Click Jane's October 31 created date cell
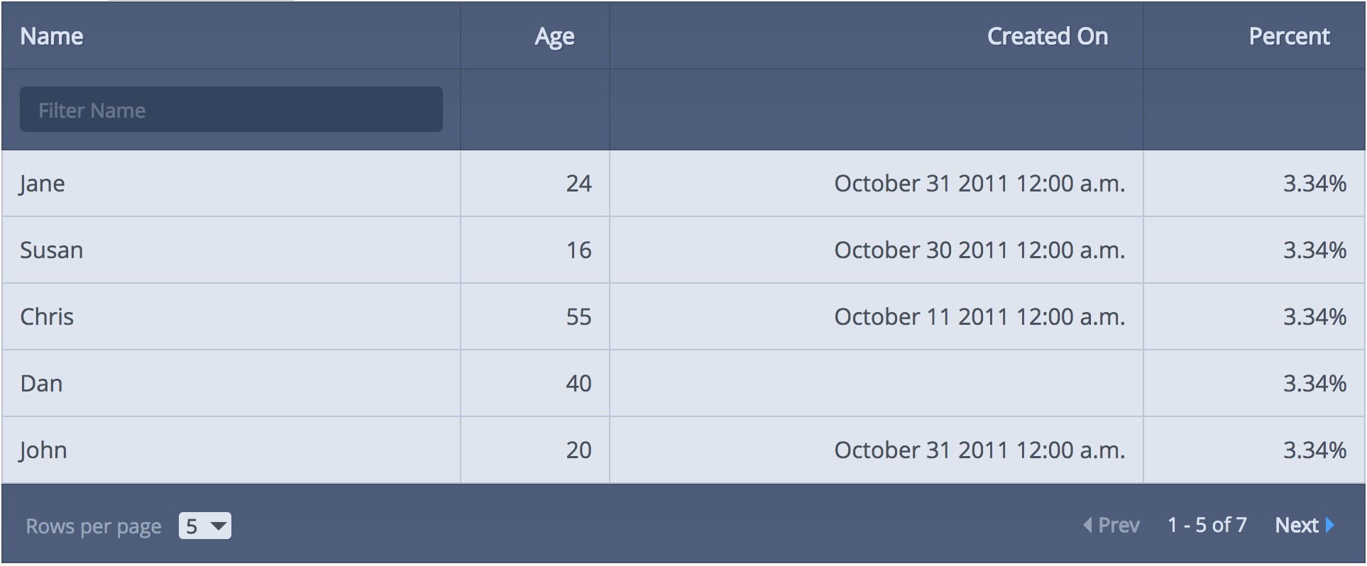Viewport: 1367px width, 566px height. pyautogui.click(x=877, y=184)
